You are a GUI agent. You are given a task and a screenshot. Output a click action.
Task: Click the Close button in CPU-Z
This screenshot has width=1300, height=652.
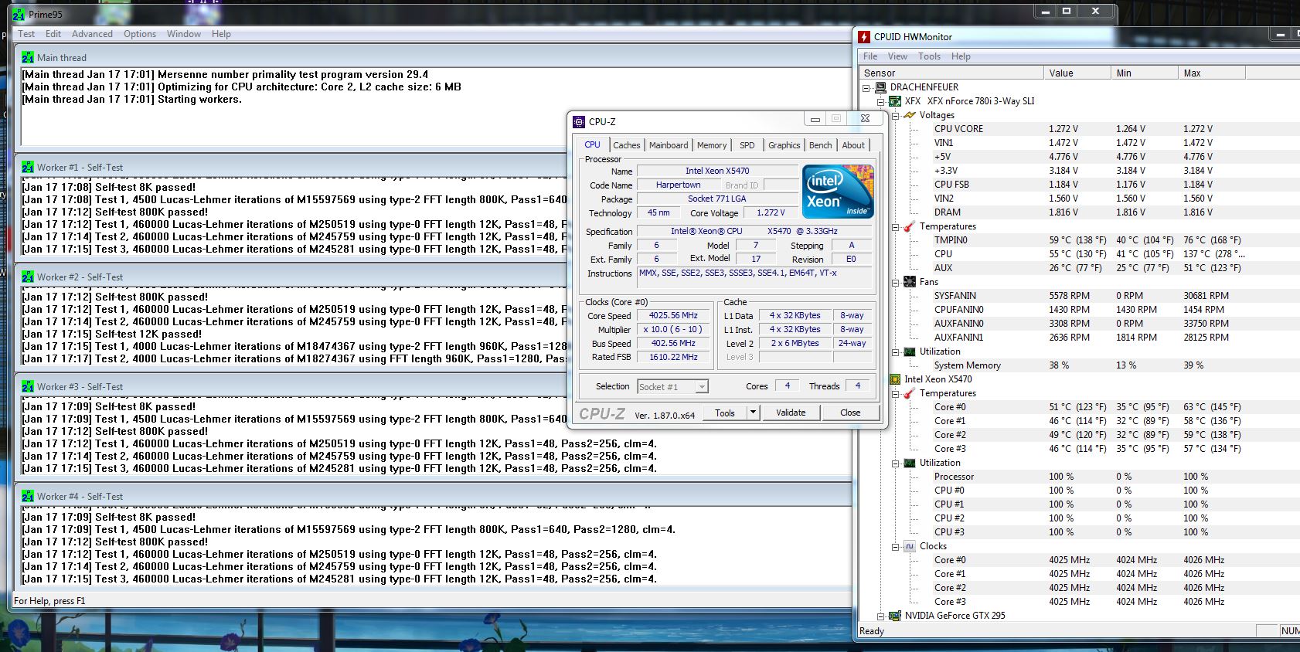850,413
